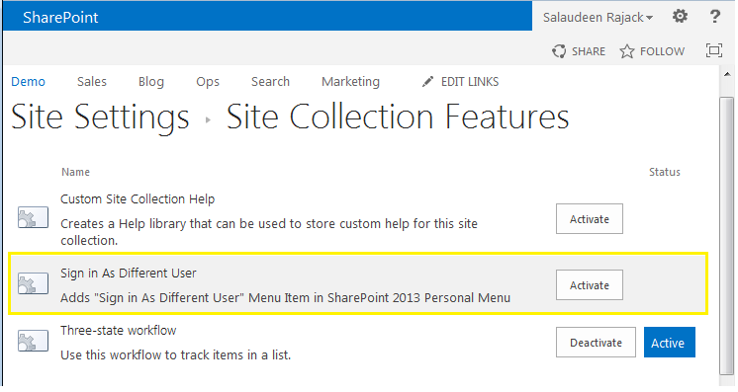Click the 'Use this workflow to track items' description
The height and width of the screenshot is (392, 738).
pos(175,354)
